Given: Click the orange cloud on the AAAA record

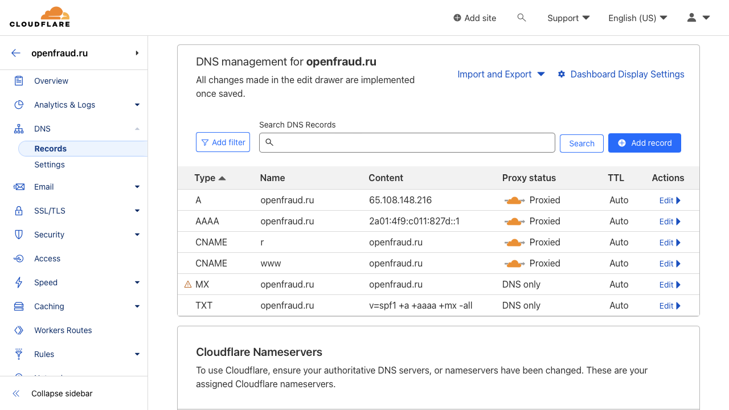Looking at the screenshot, I should point(514,222).
